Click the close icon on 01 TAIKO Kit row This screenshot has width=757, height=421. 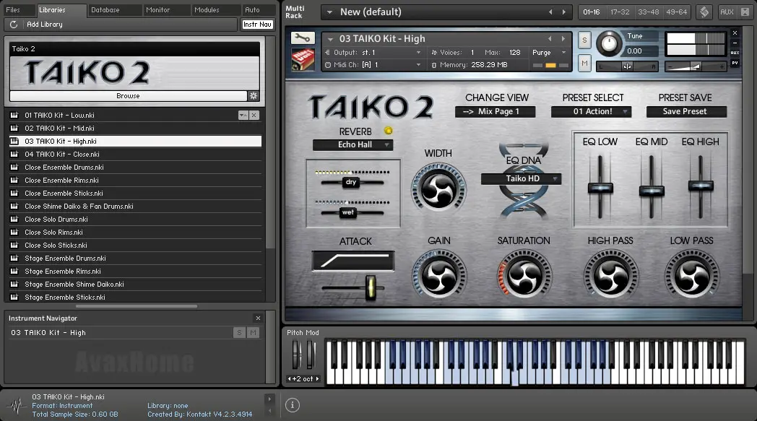[254, 115]
